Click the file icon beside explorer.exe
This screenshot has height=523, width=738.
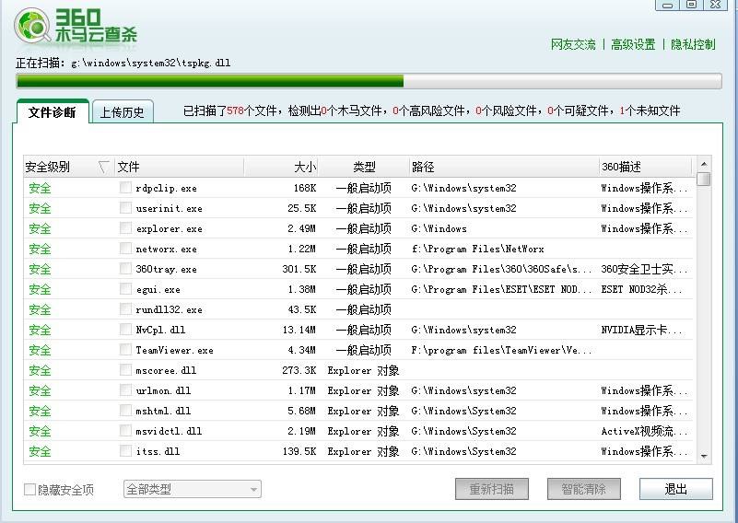125,228
